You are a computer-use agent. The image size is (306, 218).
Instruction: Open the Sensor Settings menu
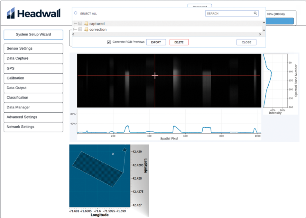(x=33, y=49)
